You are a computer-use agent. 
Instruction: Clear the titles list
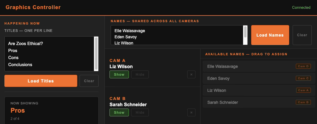[89, 81]
